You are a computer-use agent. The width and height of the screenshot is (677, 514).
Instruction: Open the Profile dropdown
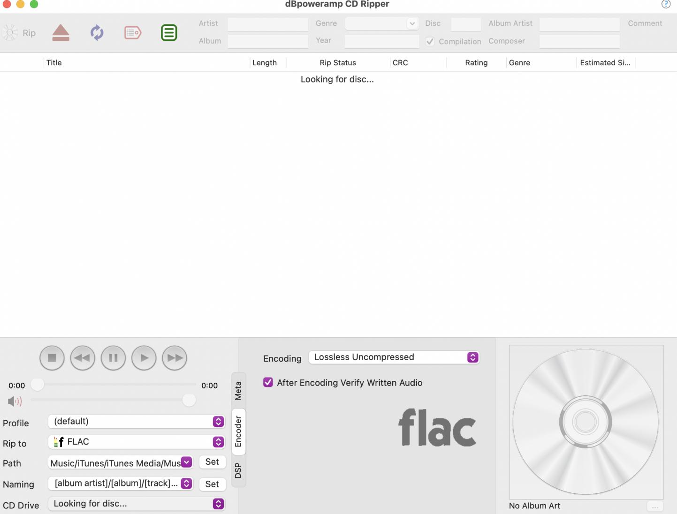[x=137, y=421]
